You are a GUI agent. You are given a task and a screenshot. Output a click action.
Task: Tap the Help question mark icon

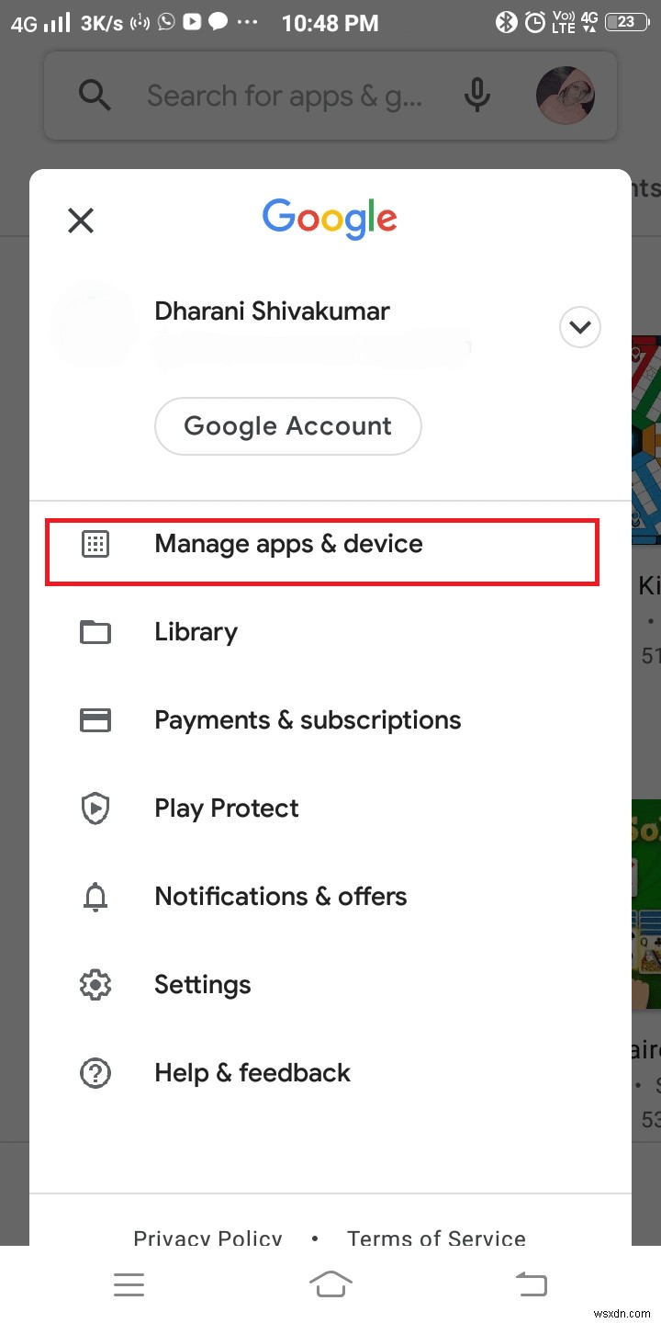tap(95, 1073)
